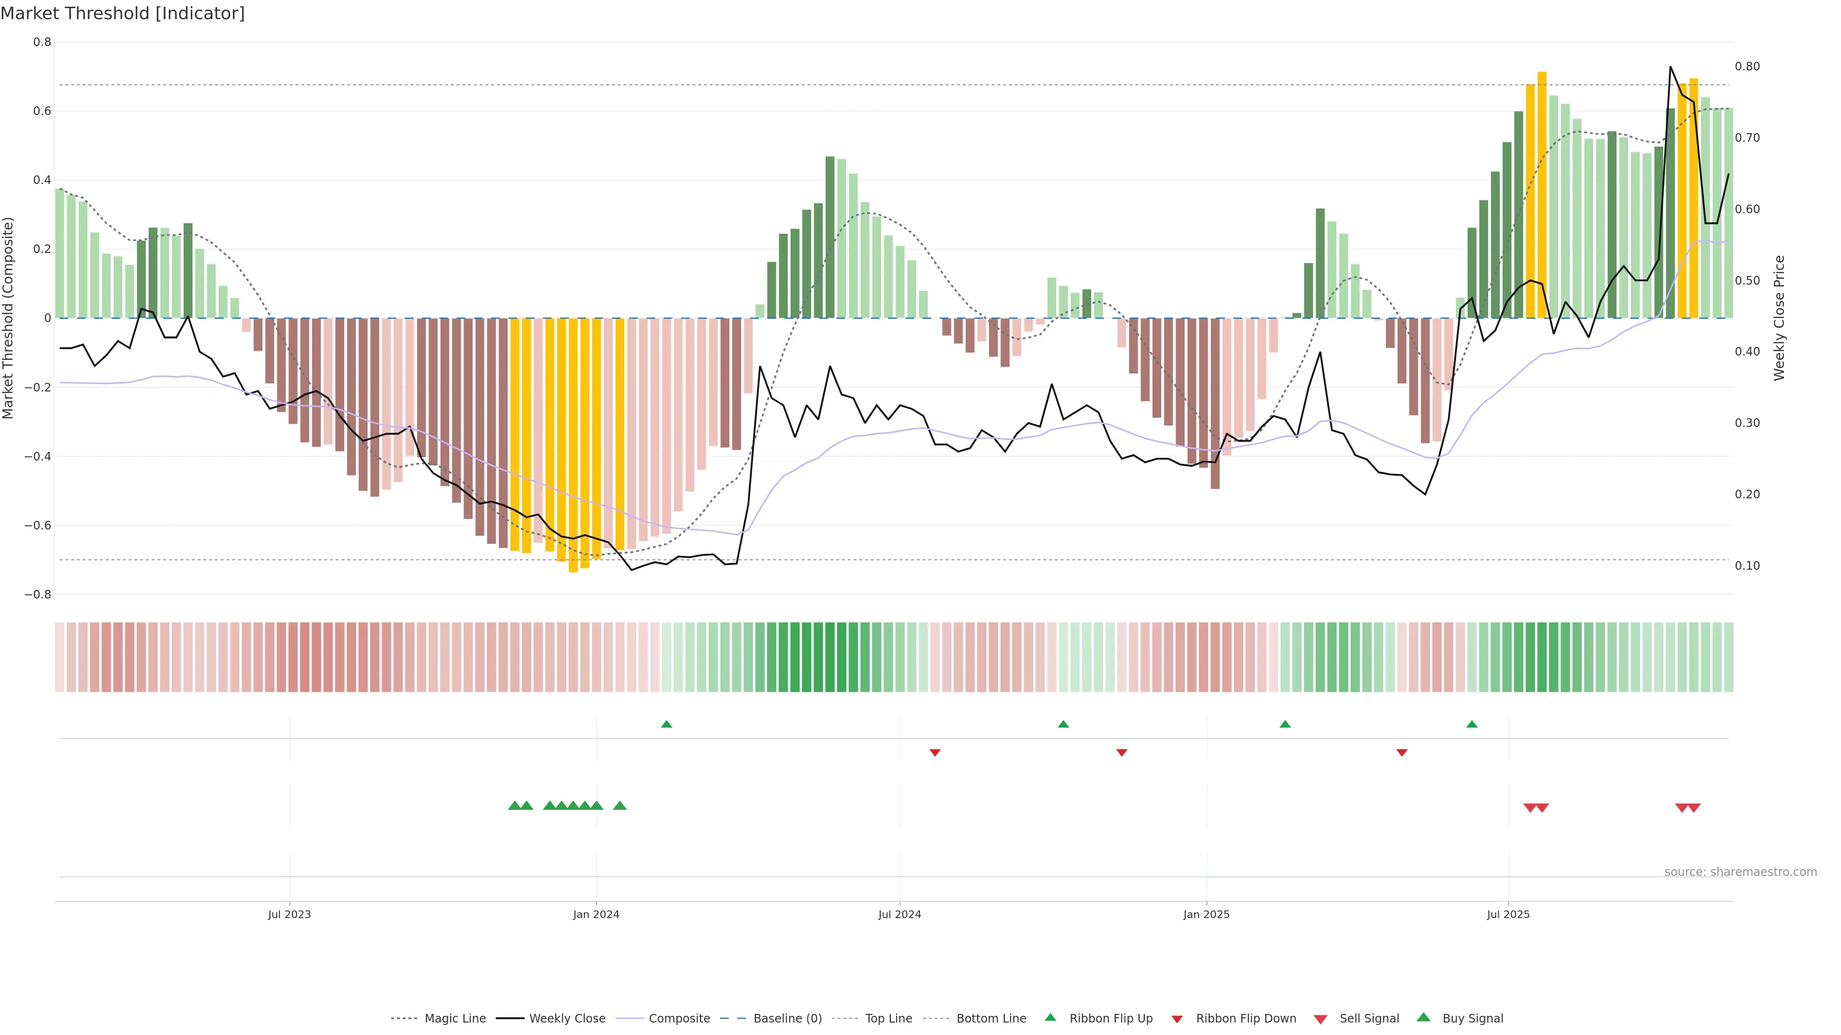Click the Market Threshold [Indicator] title
Screen dimensions: 1841x1035
[x=123, y=13]
